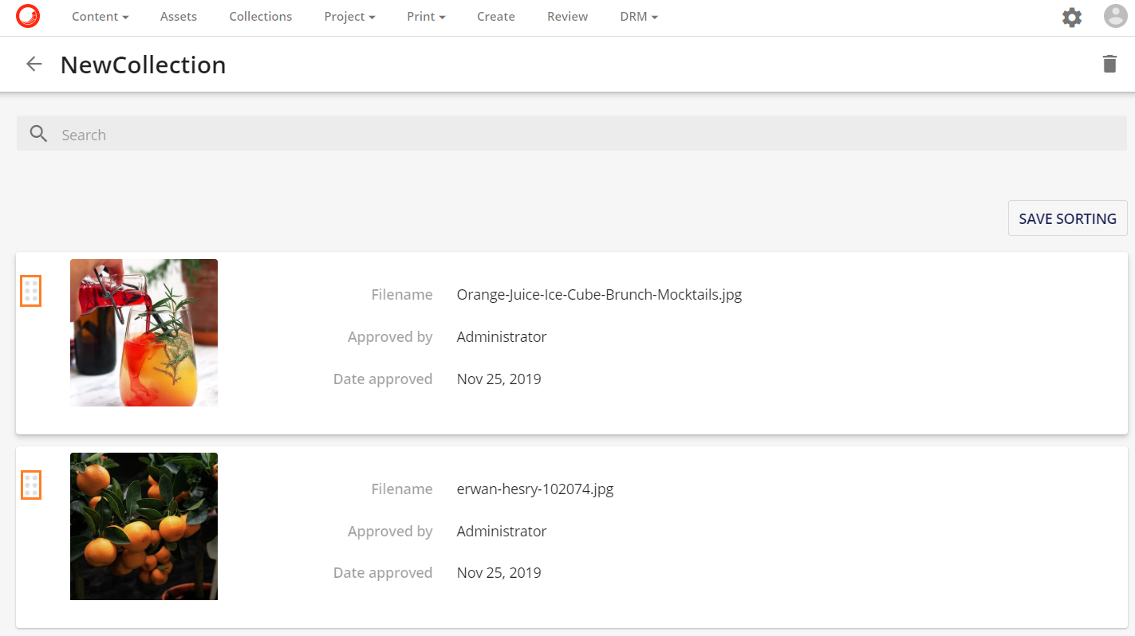The image size is (1135, 636).
Task: Click the SAVE SORTING button
Action: (x=1067, y=218)
